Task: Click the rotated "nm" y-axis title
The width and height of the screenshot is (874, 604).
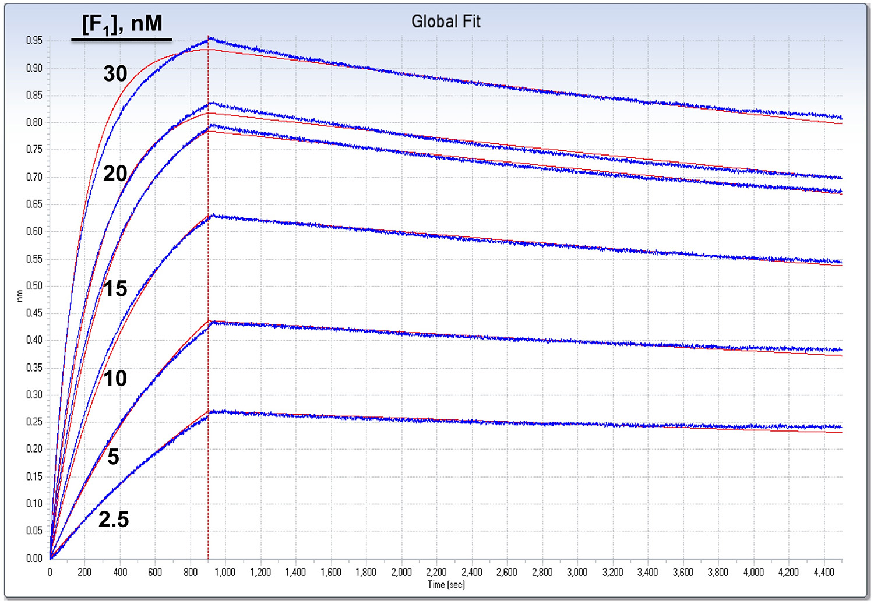Action: coord(19,296)
